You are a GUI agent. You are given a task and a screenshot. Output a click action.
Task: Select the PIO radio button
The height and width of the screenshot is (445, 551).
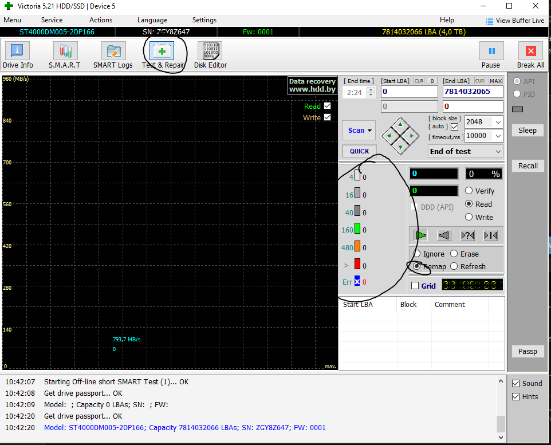[517, 94]
